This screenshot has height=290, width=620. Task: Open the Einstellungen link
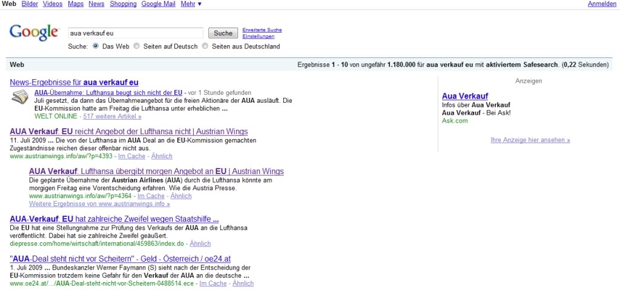pyautogui.click(x=258, y=36)
